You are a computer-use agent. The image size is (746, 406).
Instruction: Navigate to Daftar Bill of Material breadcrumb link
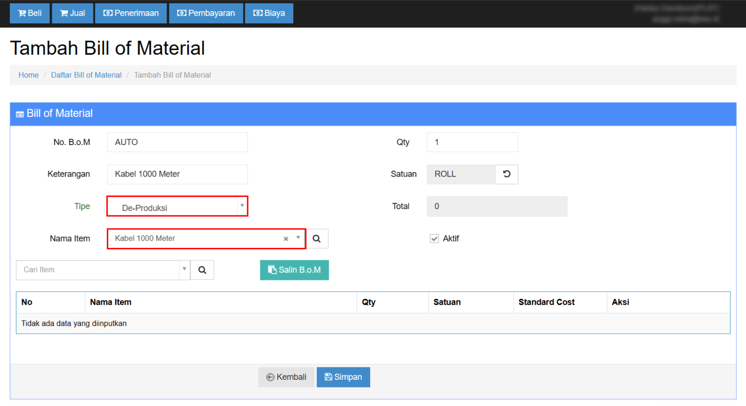pyautogui.click(x=86, y=75)
